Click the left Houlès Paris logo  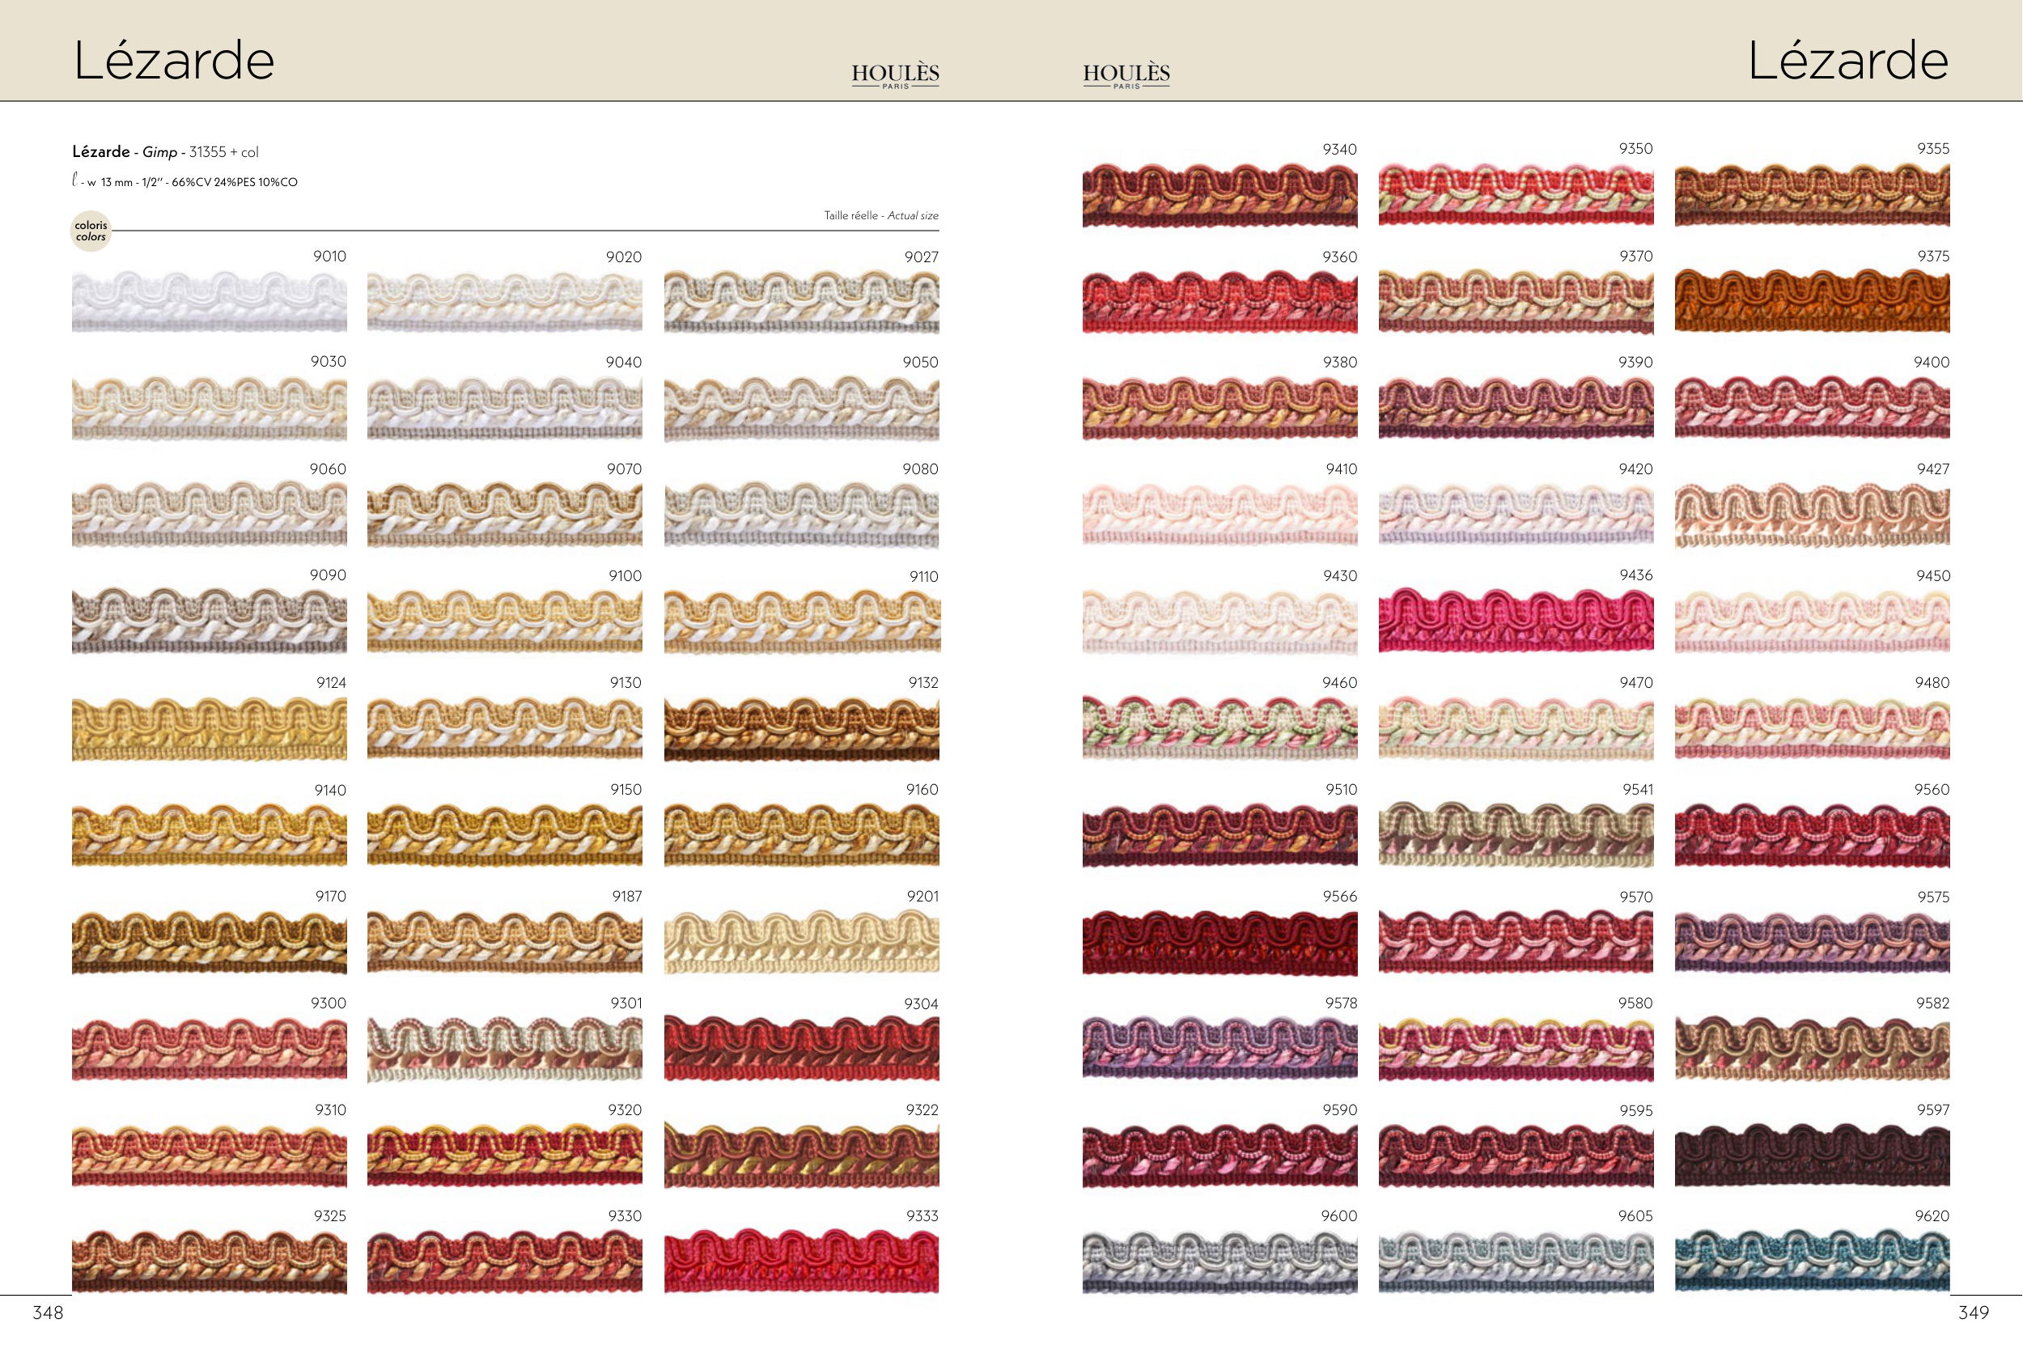896,74
